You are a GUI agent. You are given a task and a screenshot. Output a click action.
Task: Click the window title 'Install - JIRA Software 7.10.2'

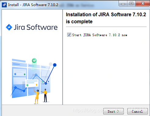click(33, 5)
